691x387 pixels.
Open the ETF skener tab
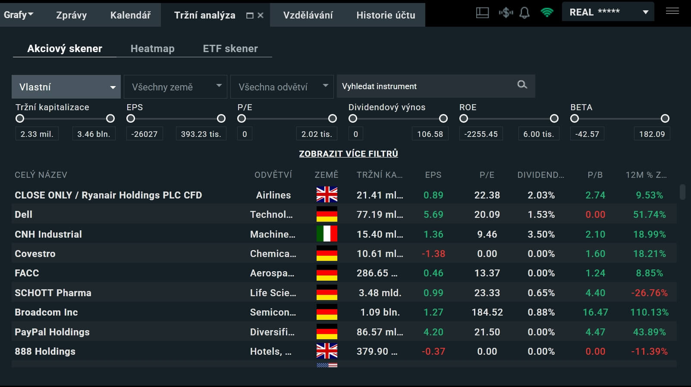[230, 49]
